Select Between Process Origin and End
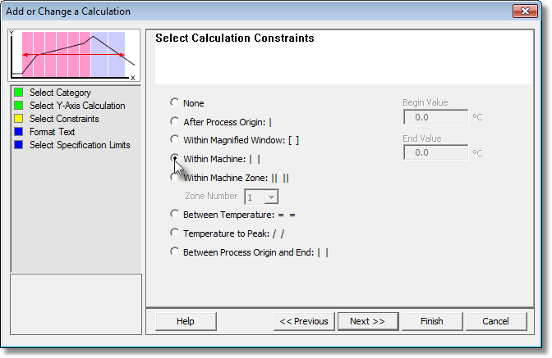 (x=175, y=252)
